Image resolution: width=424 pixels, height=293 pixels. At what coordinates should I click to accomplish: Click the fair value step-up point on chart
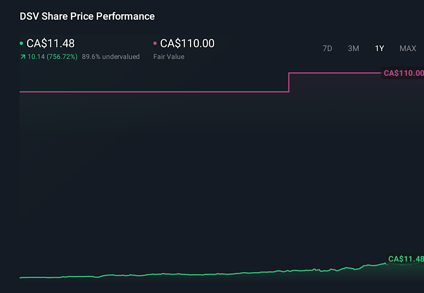point(289,82)
